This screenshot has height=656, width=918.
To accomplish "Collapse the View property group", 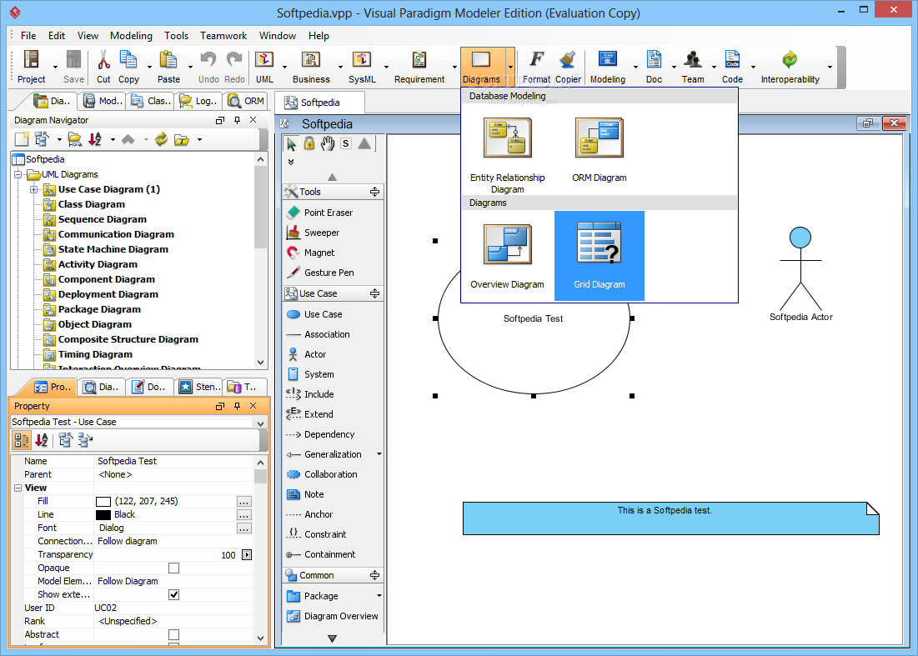I will coord(18,488).
